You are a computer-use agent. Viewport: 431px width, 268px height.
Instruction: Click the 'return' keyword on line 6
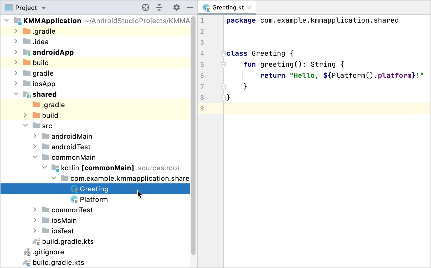click(273, 75)
